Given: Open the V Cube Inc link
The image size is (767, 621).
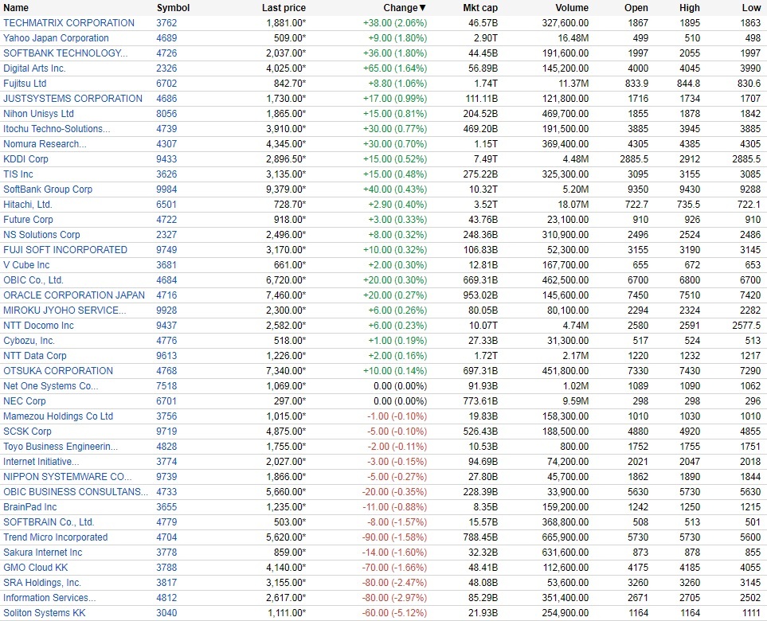Looking at the screenshot, I should click(26, 265).
